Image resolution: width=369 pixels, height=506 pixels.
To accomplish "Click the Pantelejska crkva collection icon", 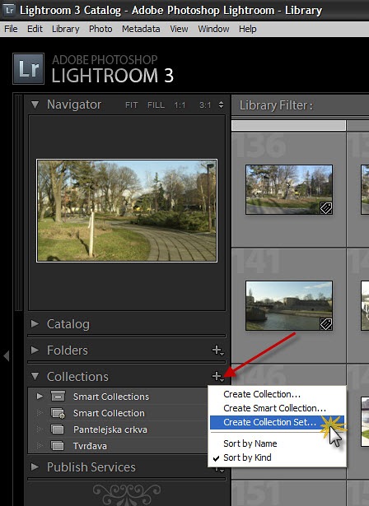I will point(58,429).
